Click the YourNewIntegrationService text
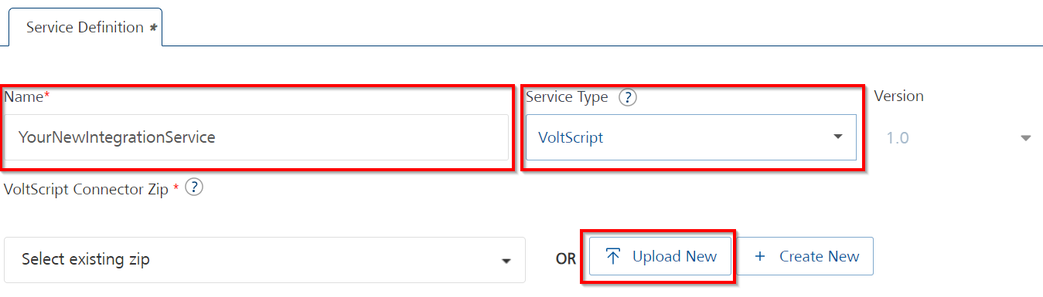The height and width of the screenshot is (297, 1043). pos(117,137)
